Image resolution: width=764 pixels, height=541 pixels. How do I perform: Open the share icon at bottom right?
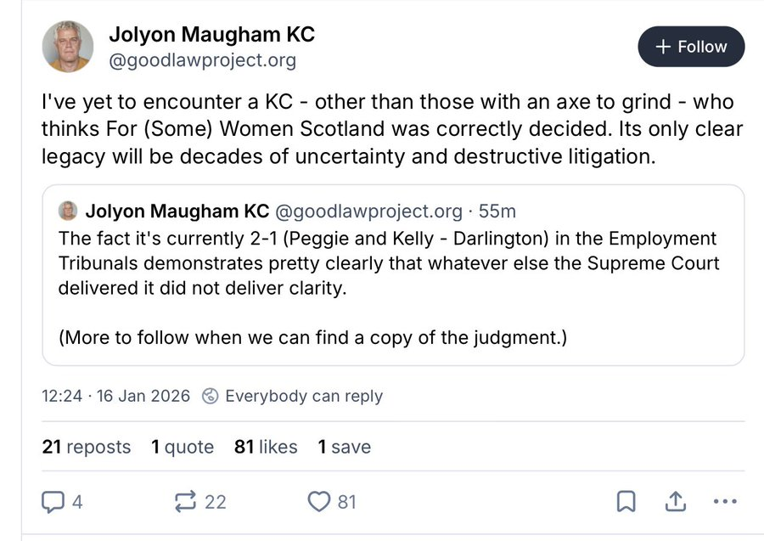coord(675,502)
